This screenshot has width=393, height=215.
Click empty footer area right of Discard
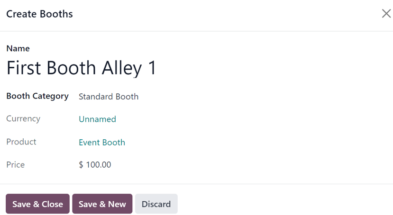coord(284,204)
